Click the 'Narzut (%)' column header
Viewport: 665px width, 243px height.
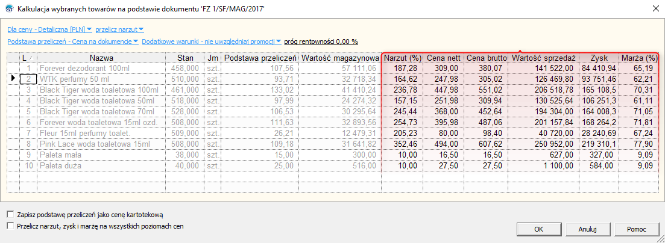click(401, 58)
